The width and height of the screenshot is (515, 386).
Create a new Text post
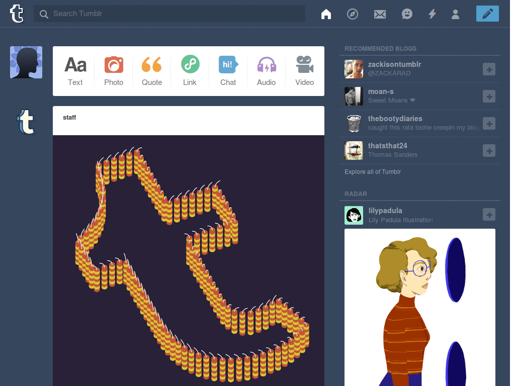click(x=75, y=71)
